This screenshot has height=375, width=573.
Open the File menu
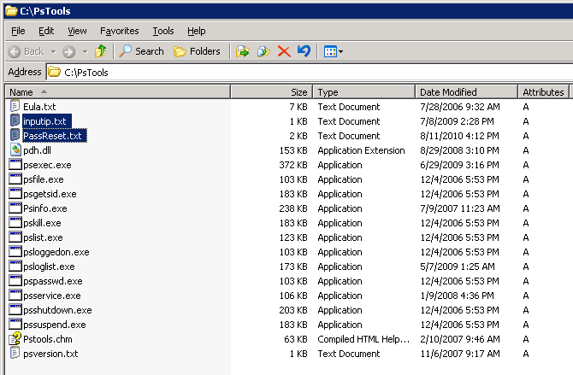18,31
